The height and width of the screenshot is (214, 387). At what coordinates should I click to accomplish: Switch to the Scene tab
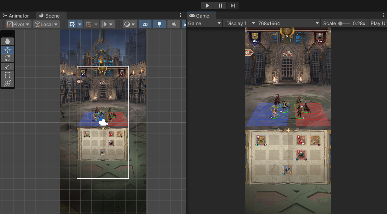(49, 16)
